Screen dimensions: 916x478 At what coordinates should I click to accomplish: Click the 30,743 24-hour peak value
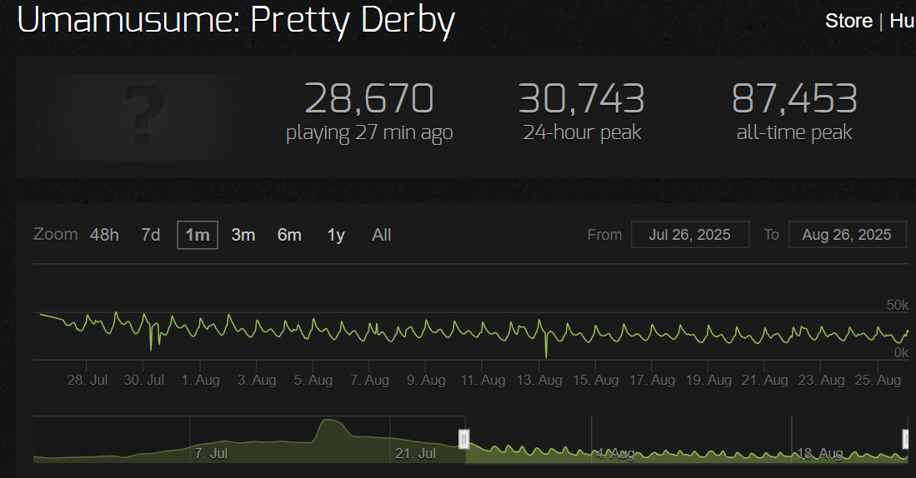click(x=582, y=98)
